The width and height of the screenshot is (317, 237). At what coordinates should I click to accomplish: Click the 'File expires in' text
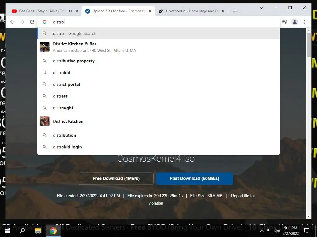[155, 196]
